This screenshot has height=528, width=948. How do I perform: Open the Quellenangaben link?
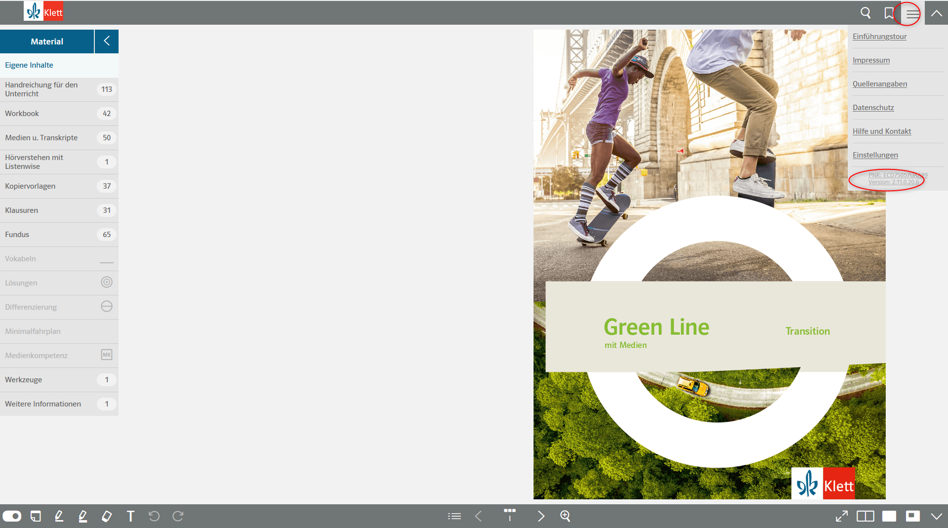pos(880,84)
